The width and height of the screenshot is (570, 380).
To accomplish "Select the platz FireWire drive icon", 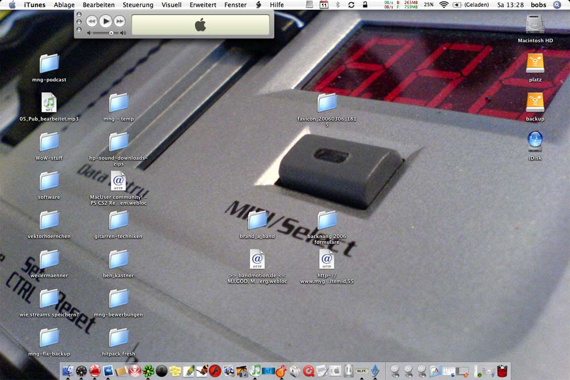I will (535, 63).
